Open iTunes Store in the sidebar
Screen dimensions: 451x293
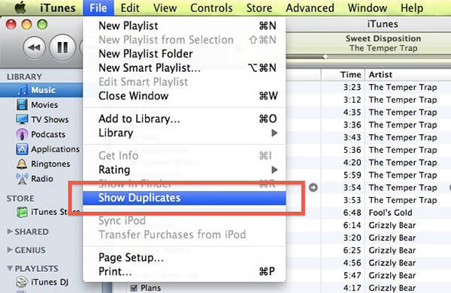pyautogui.click(x=41, y=212)
